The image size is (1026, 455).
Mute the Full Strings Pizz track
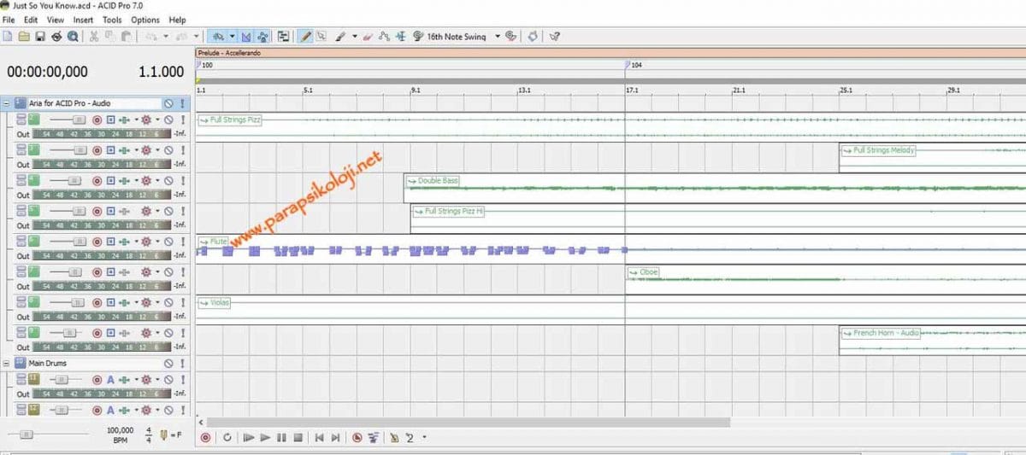pos(168,120)
